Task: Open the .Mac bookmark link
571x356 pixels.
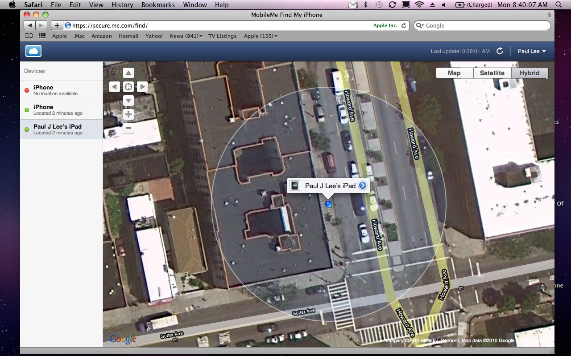Action: pyautogui.click(x=79, y=36)
